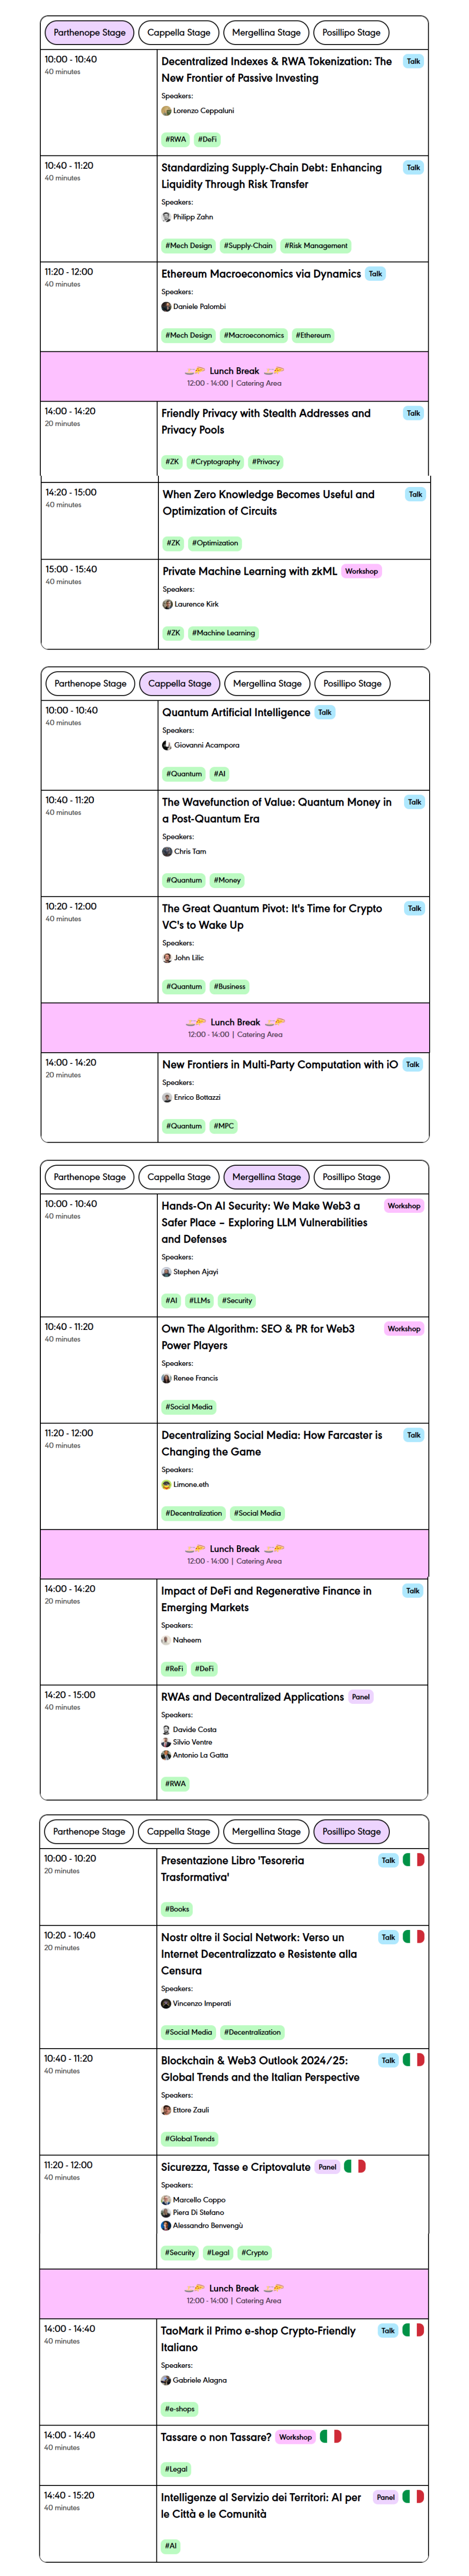Click Italian flag next to 'Tassare o non Tassare?'
The height and width of the screenshot is (2576, 469).
(331, 2436)
